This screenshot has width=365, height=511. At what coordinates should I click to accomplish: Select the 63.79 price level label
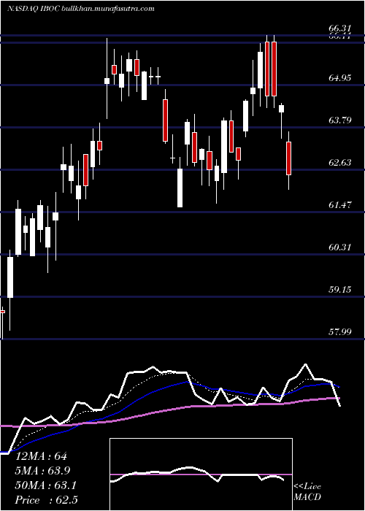(x=340, y=120)
